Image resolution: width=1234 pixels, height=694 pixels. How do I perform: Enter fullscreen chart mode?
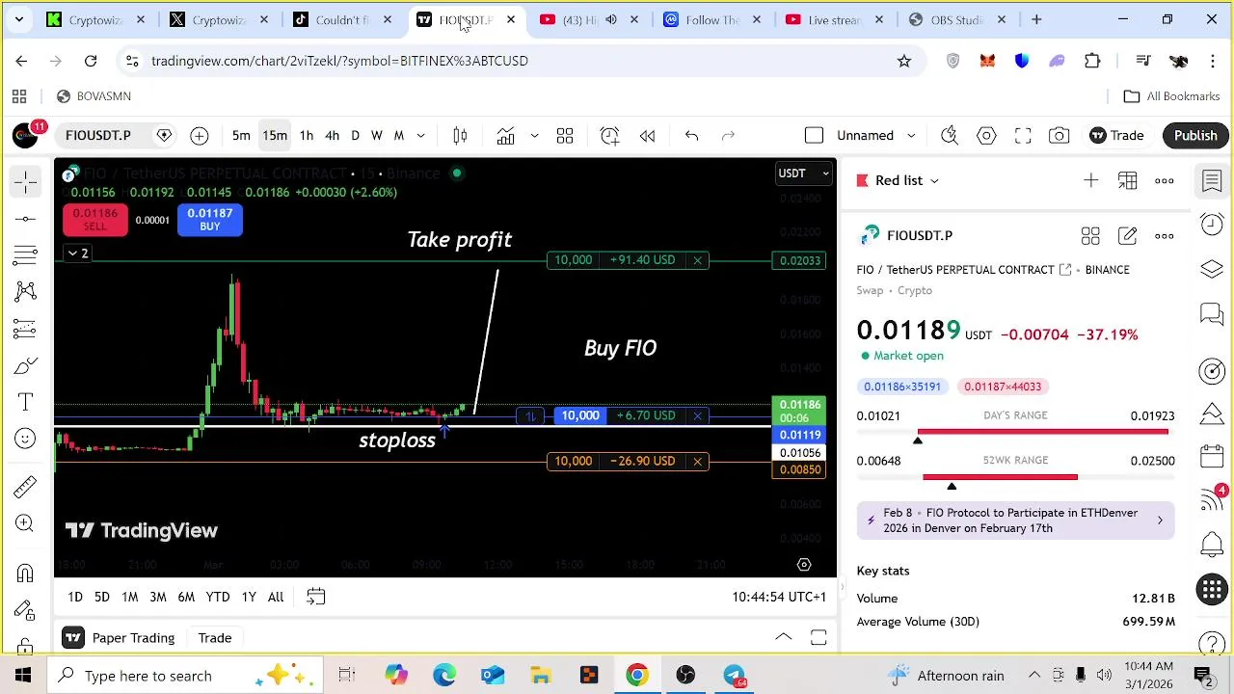(x=1023, y=136)
